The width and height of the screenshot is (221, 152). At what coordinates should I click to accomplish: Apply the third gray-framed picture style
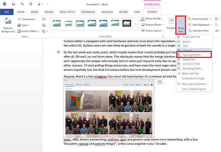click(x=80, y=23)
